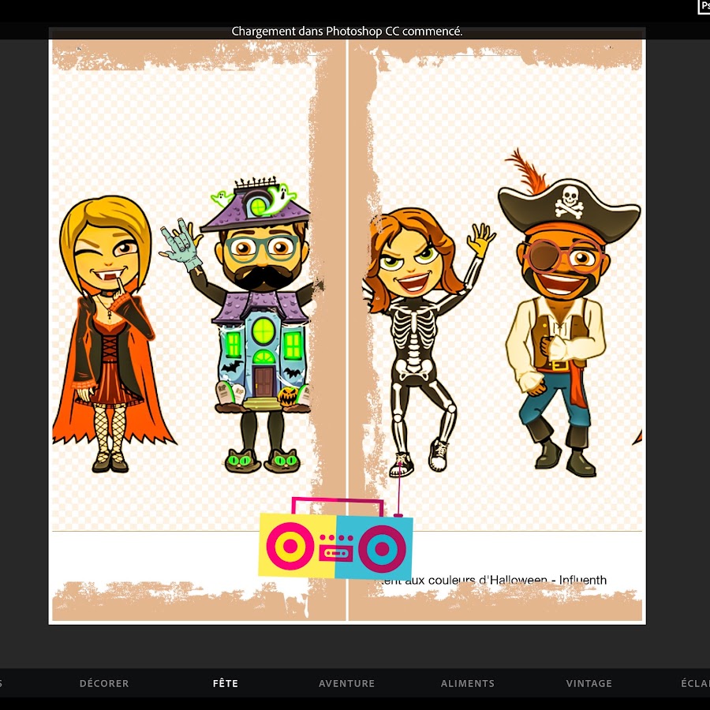Click the skull emblem on pirate hat
Viewport: 710px width, 710px height.
pos(568,201)
